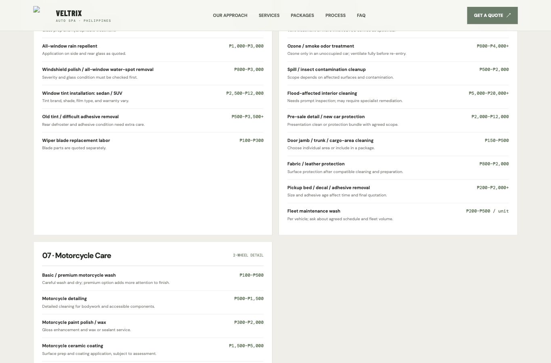Viewport: 551px width, 363px height.
Task: Click Window tint installation: sedan / SUV
Action: tap(82, 93)
